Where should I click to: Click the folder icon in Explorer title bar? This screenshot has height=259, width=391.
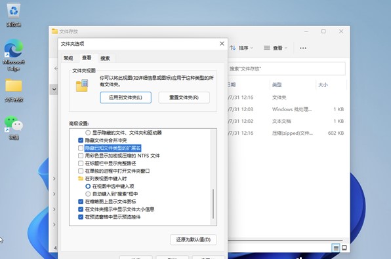tap(54, 31)
